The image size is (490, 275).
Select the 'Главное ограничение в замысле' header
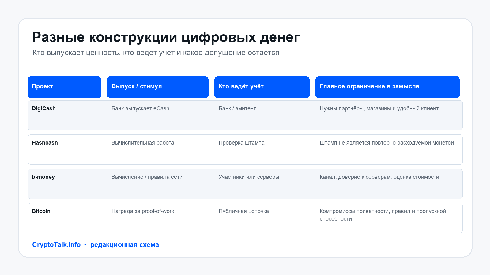387,87
